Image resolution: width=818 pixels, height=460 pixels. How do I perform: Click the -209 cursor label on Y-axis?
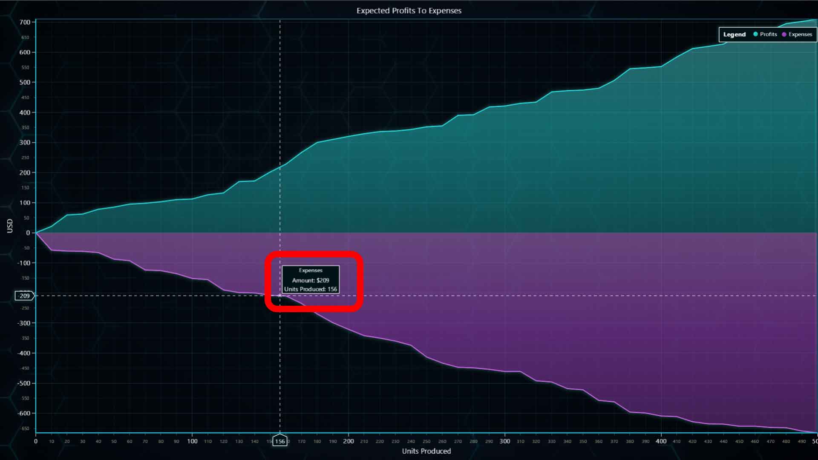[24, 296]
